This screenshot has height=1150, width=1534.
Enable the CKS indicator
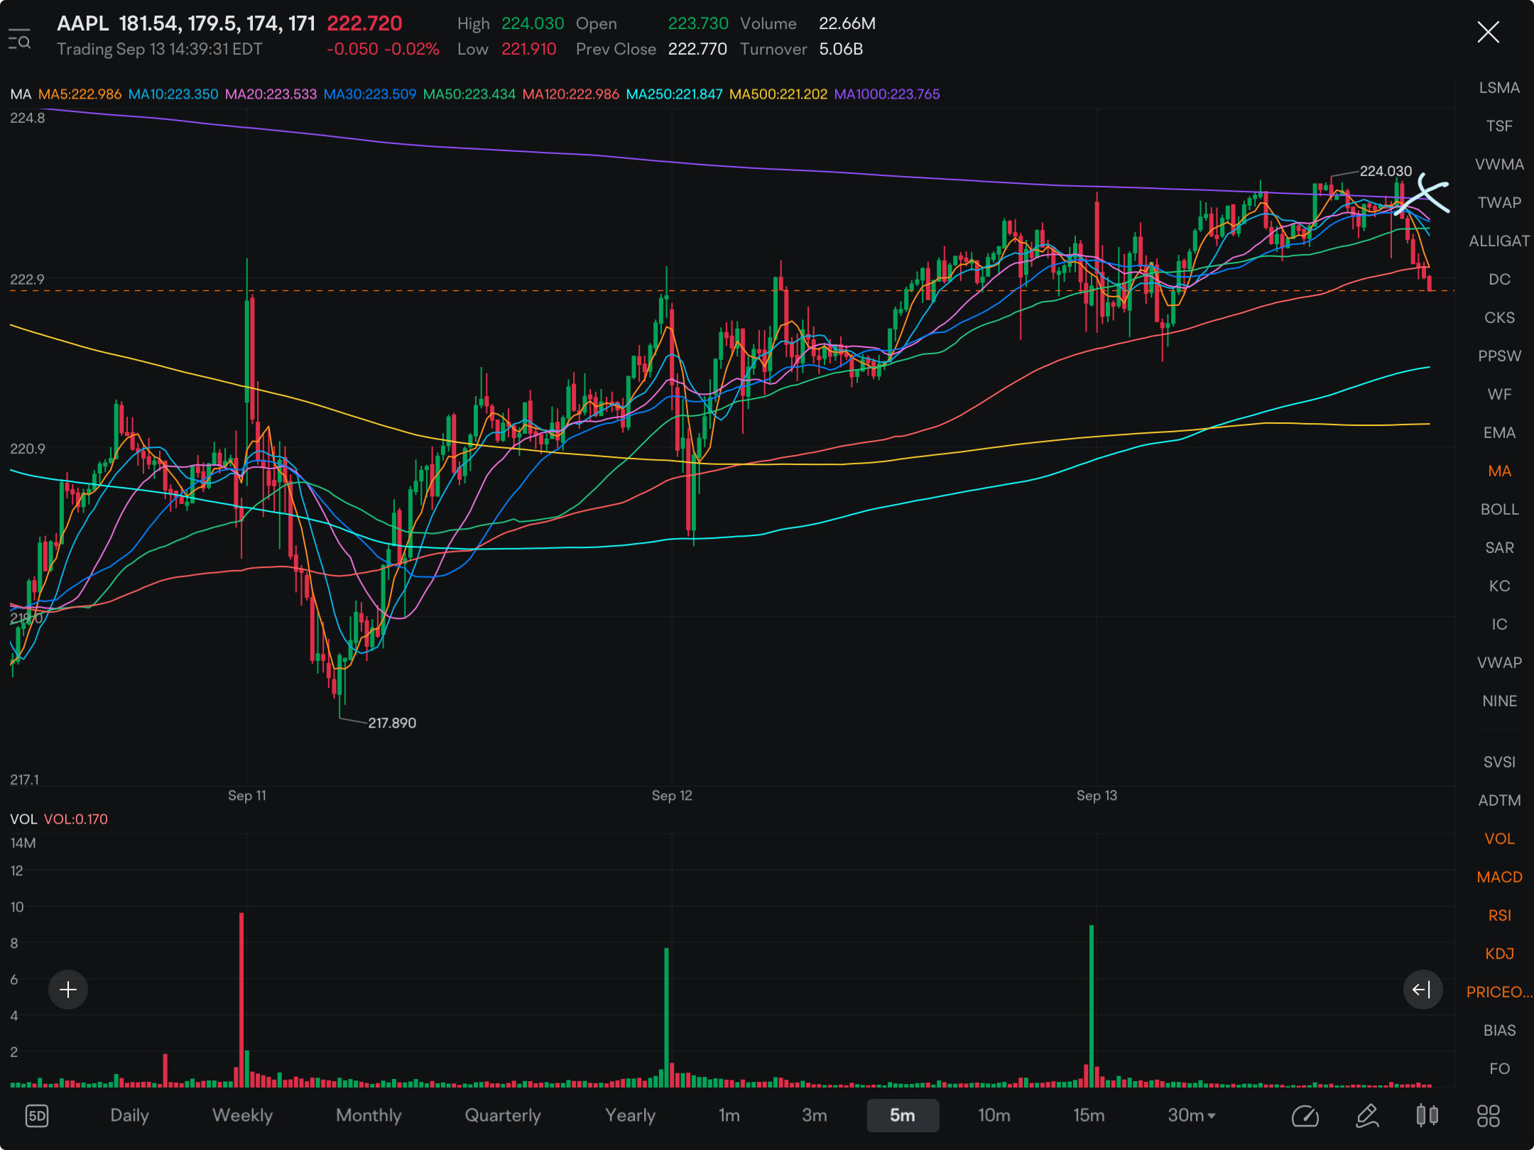coord(1499,317)
